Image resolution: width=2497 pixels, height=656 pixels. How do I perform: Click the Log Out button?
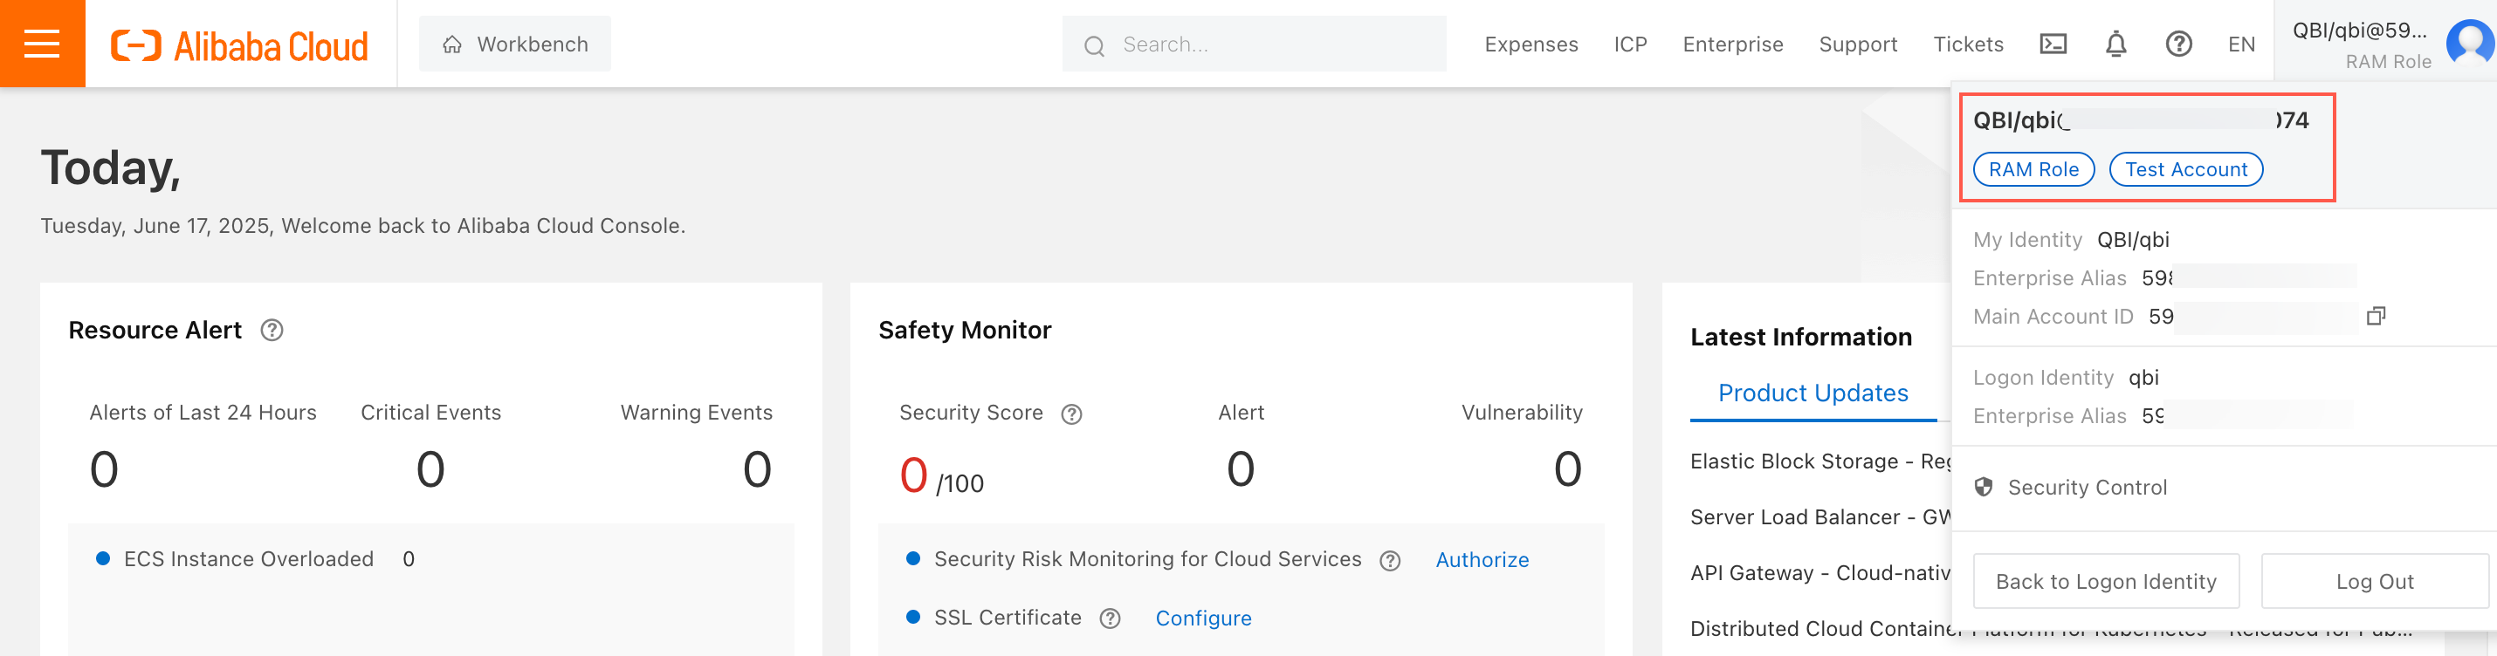click(x=2374, y=581)
